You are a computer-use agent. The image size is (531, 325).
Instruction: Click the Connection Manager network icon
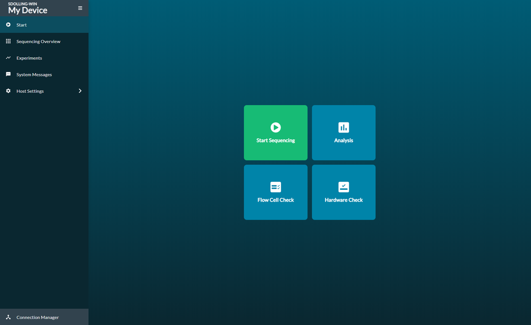(x=8, y=317)
